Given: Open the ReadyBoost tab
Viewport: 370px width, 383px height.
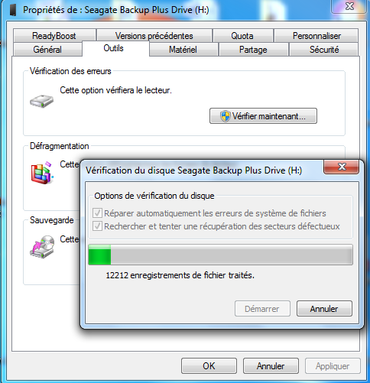Looking at the screenshot, I should pyautogui.click(x=54, y=36).
